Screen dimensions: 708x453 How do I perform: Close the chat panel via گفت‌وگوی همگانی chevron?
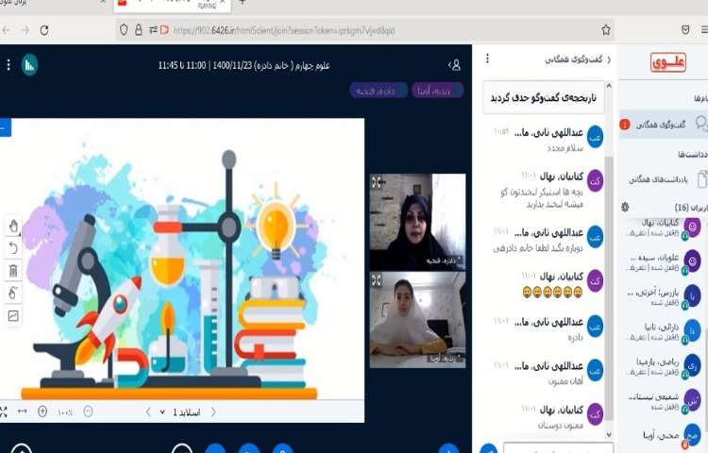click(x=578, y=59)
